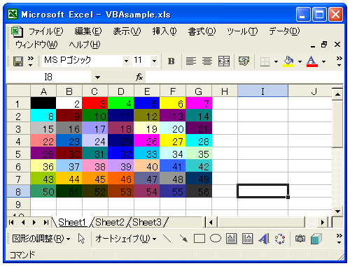
Task: Go to first sheet tab button
Action: 11,222
